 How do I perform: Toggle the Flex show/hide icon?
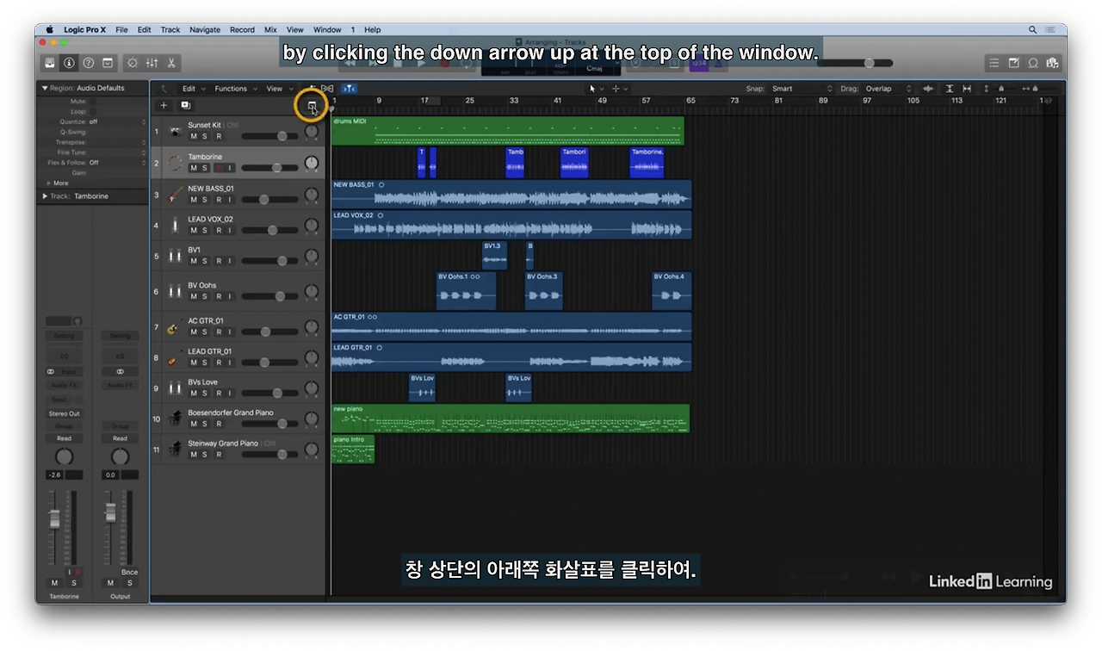327,89
